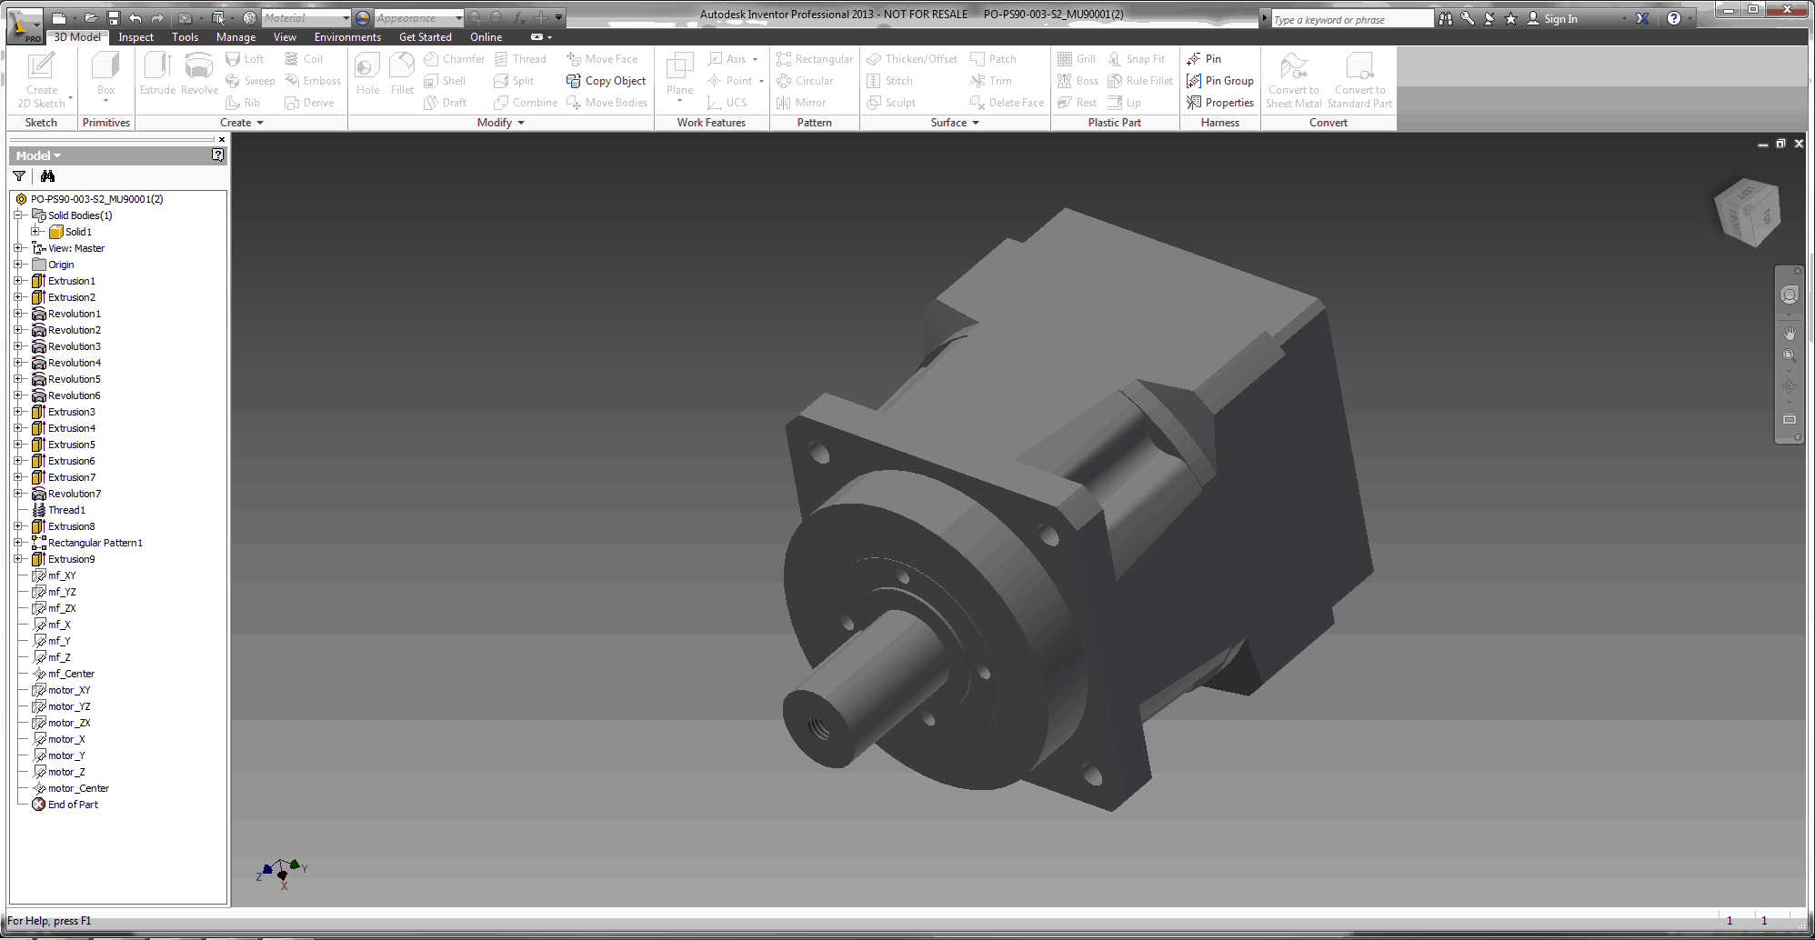Click the Copy Object tool icon
Image resolution: width=1815 pixels, height=940 pixels.
point(574,81)
